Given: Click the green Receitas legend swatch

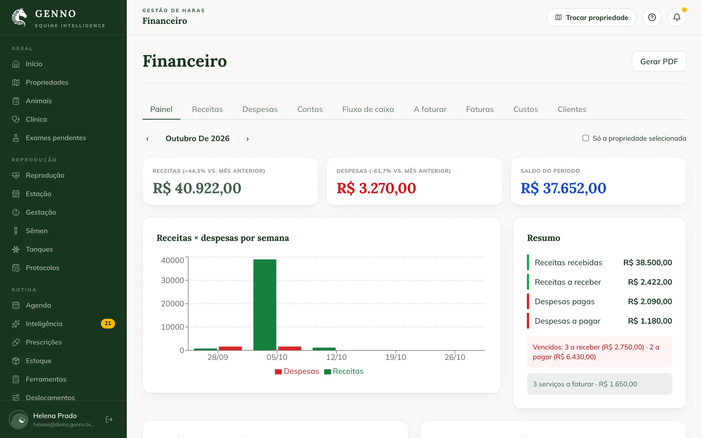Looking at the screenshot, I should coord(328,372).
